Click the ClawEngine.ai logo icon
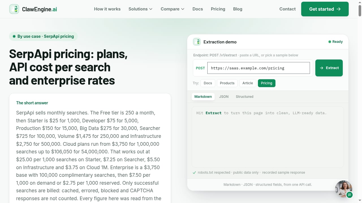This screenshot has width=362, height=203. (14, 9)
